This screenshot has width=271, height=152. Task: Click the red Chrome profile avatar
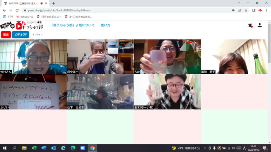point(260,10)
